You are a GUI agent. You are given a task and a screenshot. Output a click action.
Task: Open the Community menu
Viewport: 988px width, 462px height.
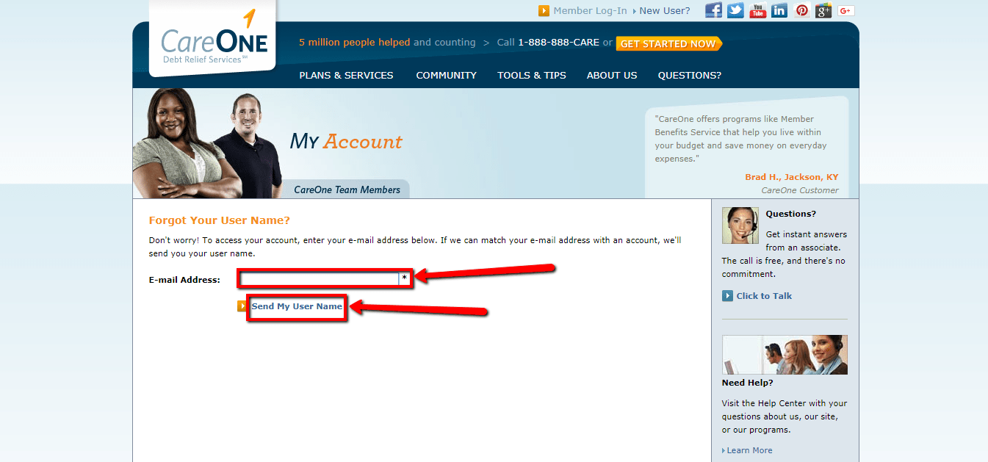[446, 75]
